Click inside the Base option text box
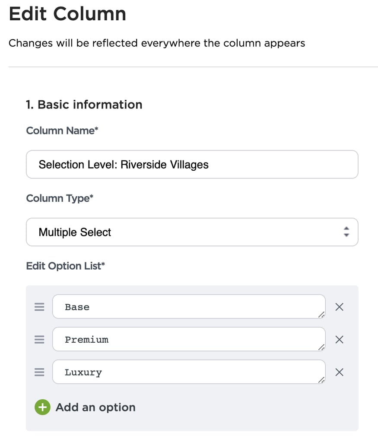Image resolution: width=378 pixels, height=443 pixels. pos(189,306)
